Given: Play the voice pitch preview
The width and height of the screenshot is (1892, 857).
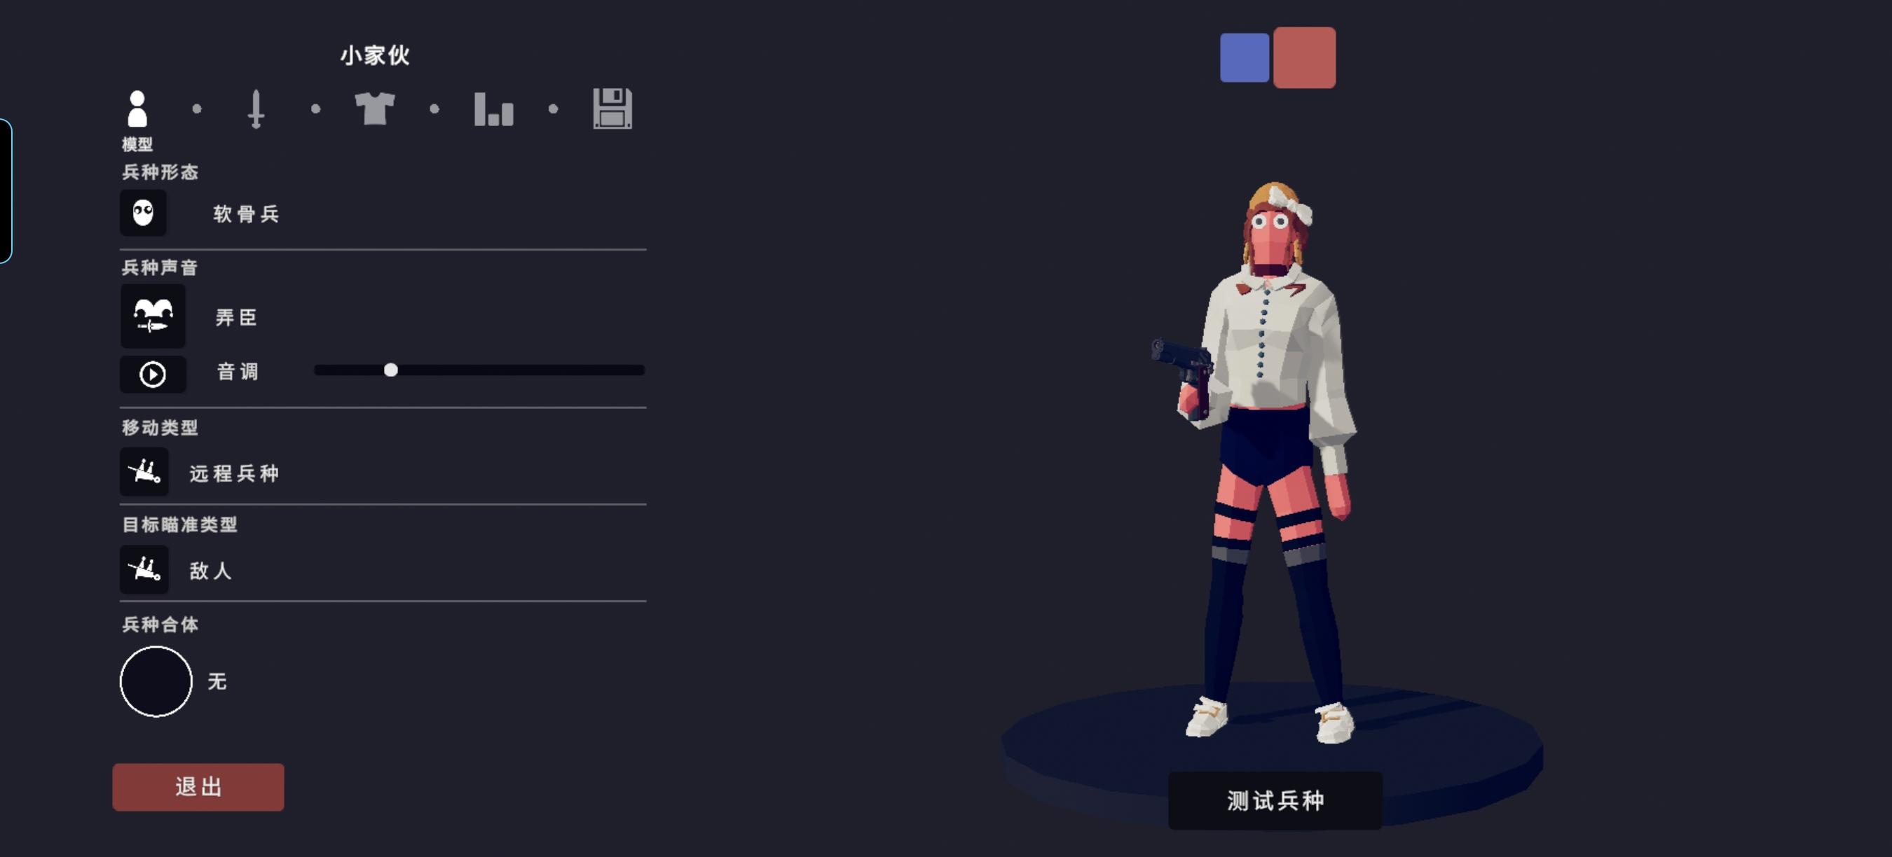Looking at the screenshot, I should click(x=153, y=374).
